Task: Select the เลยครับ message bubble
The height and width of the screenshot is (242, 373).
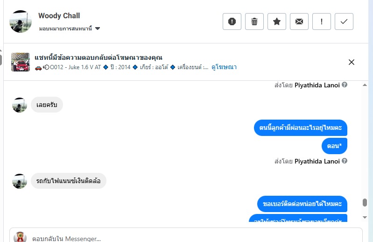Action: [x=47, y=105]
